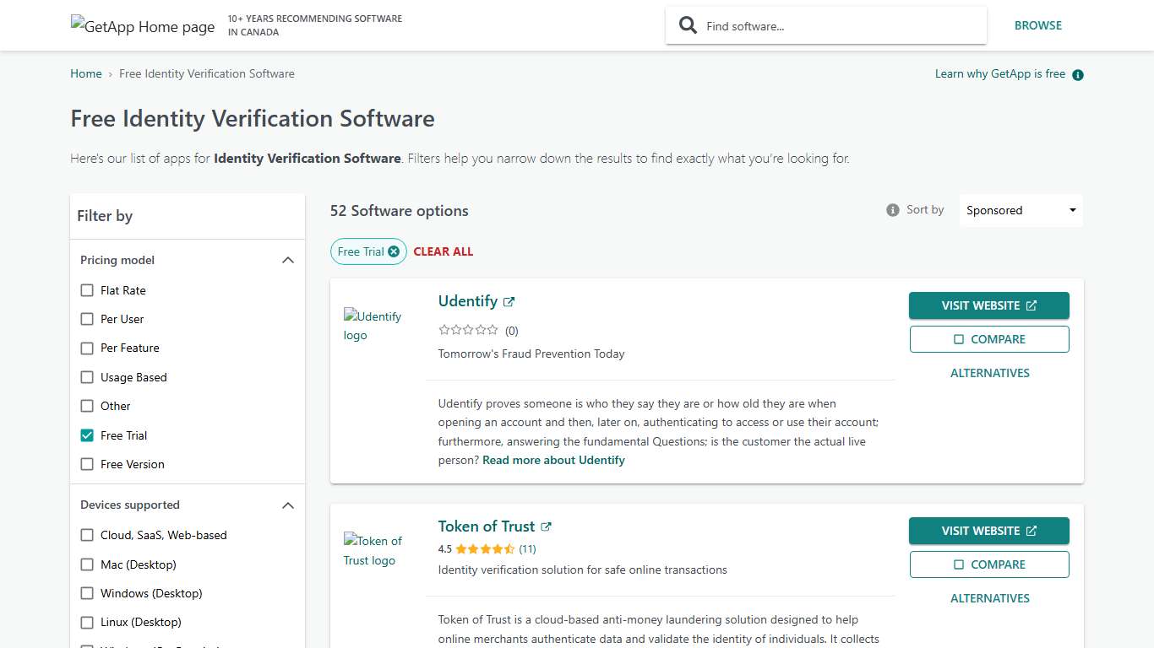Image resolution: width=1154 pixels, height=648 pixels.
Task: Open the info tooltip beside Sort by
Action: point(892,209)
